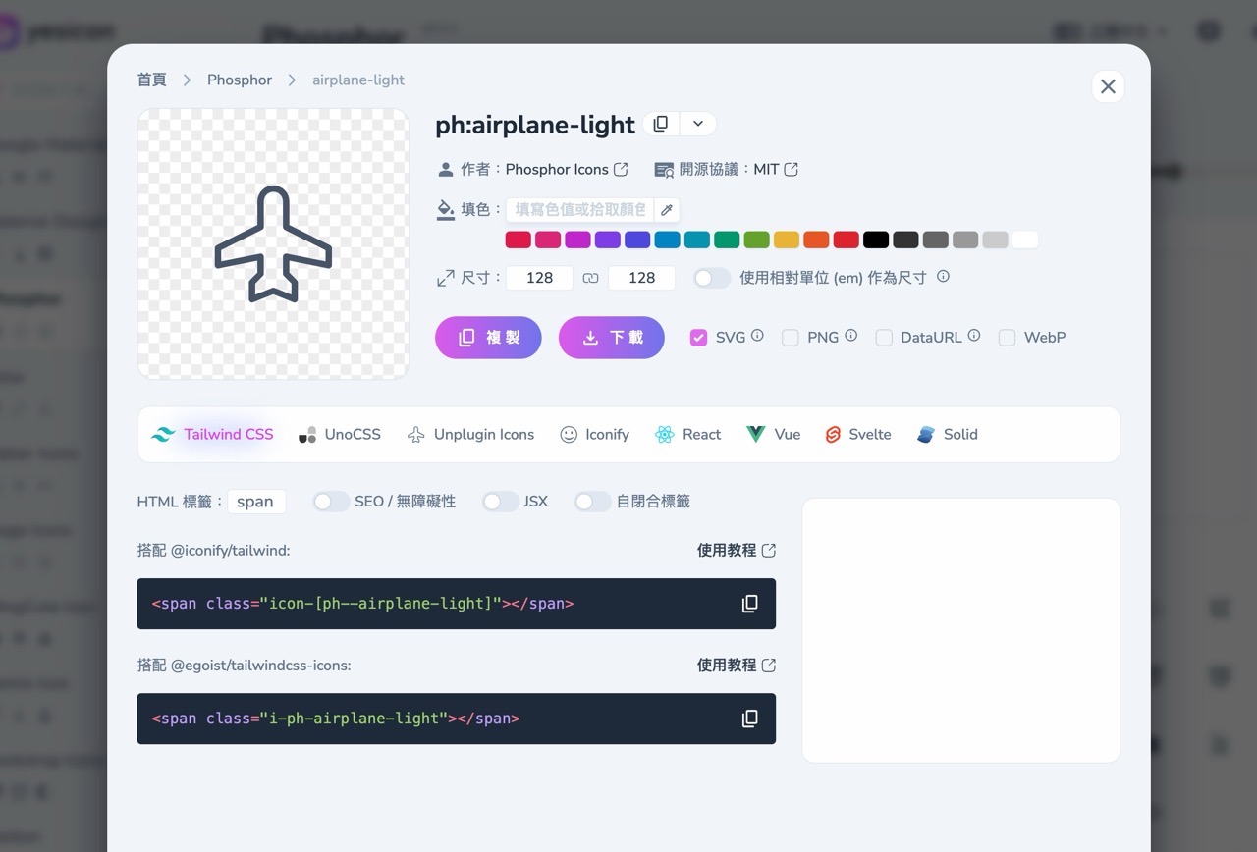Pick the black color swatch
This screenshot has height=852, width=1257.
(x=876, y=240)
